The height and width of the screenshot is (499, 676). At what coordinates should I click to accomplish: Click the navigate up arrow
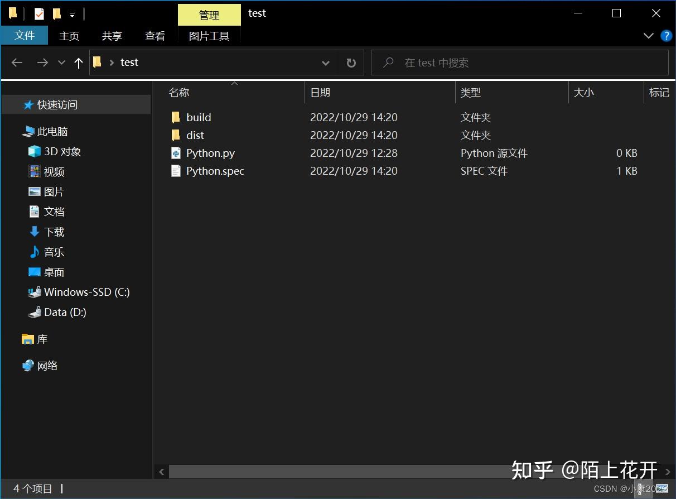(x=78, y=63)
